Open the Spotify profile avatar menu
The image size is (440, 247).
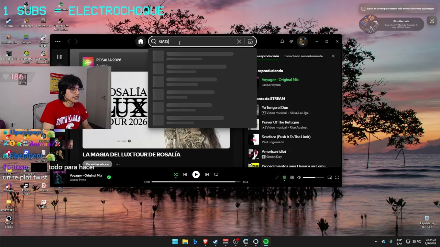click(x=302, y=42)
